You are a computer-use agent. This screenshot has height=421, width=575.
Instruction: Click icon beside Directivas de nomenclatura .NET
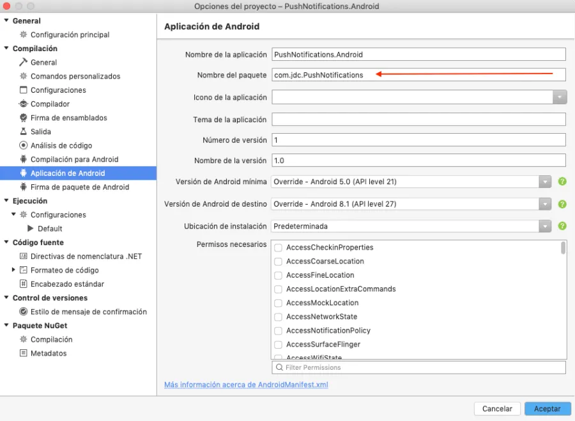point(24,256)
